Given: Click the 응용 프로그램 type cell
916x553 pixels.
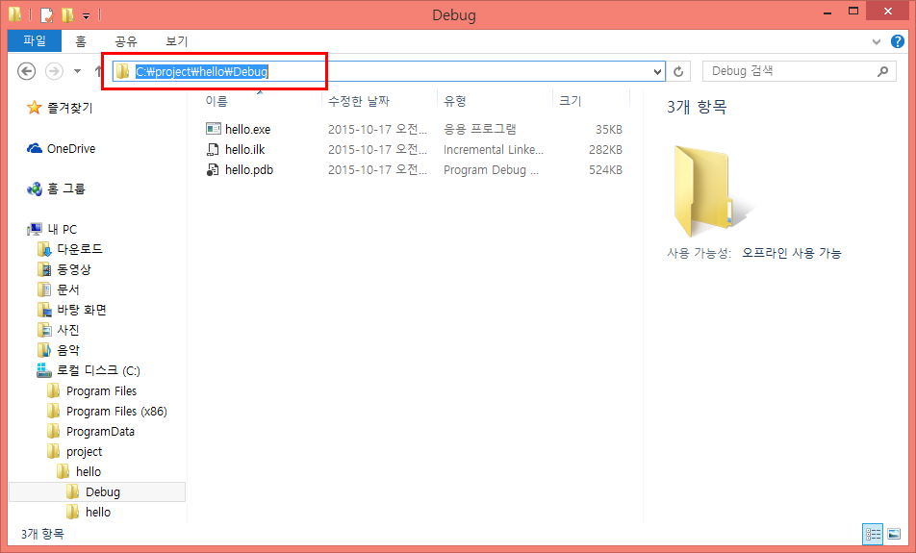Looking at the screenshot, I should click(x=480, y=129).
